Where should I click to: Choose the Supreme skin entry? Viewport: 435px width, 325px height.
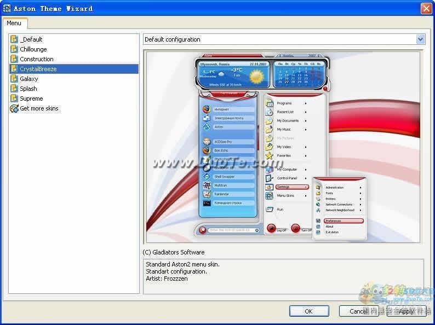tap(31, 98)
